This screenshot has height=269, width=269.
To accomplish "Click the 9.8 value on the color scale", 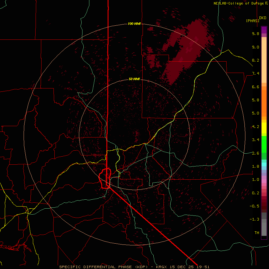I will click(256, 33).
